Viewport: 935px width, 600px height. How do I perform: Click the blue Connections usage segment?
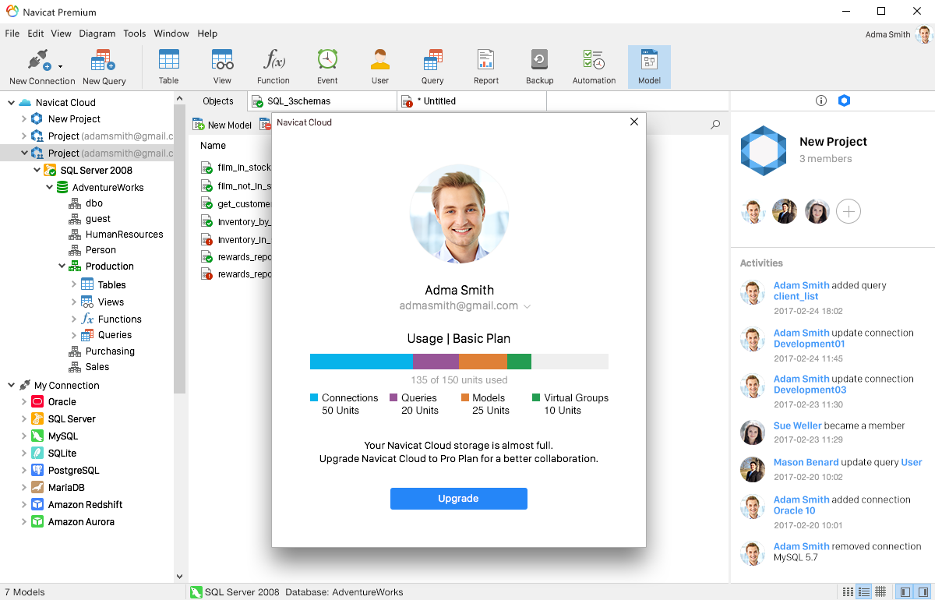pos(362,362)
